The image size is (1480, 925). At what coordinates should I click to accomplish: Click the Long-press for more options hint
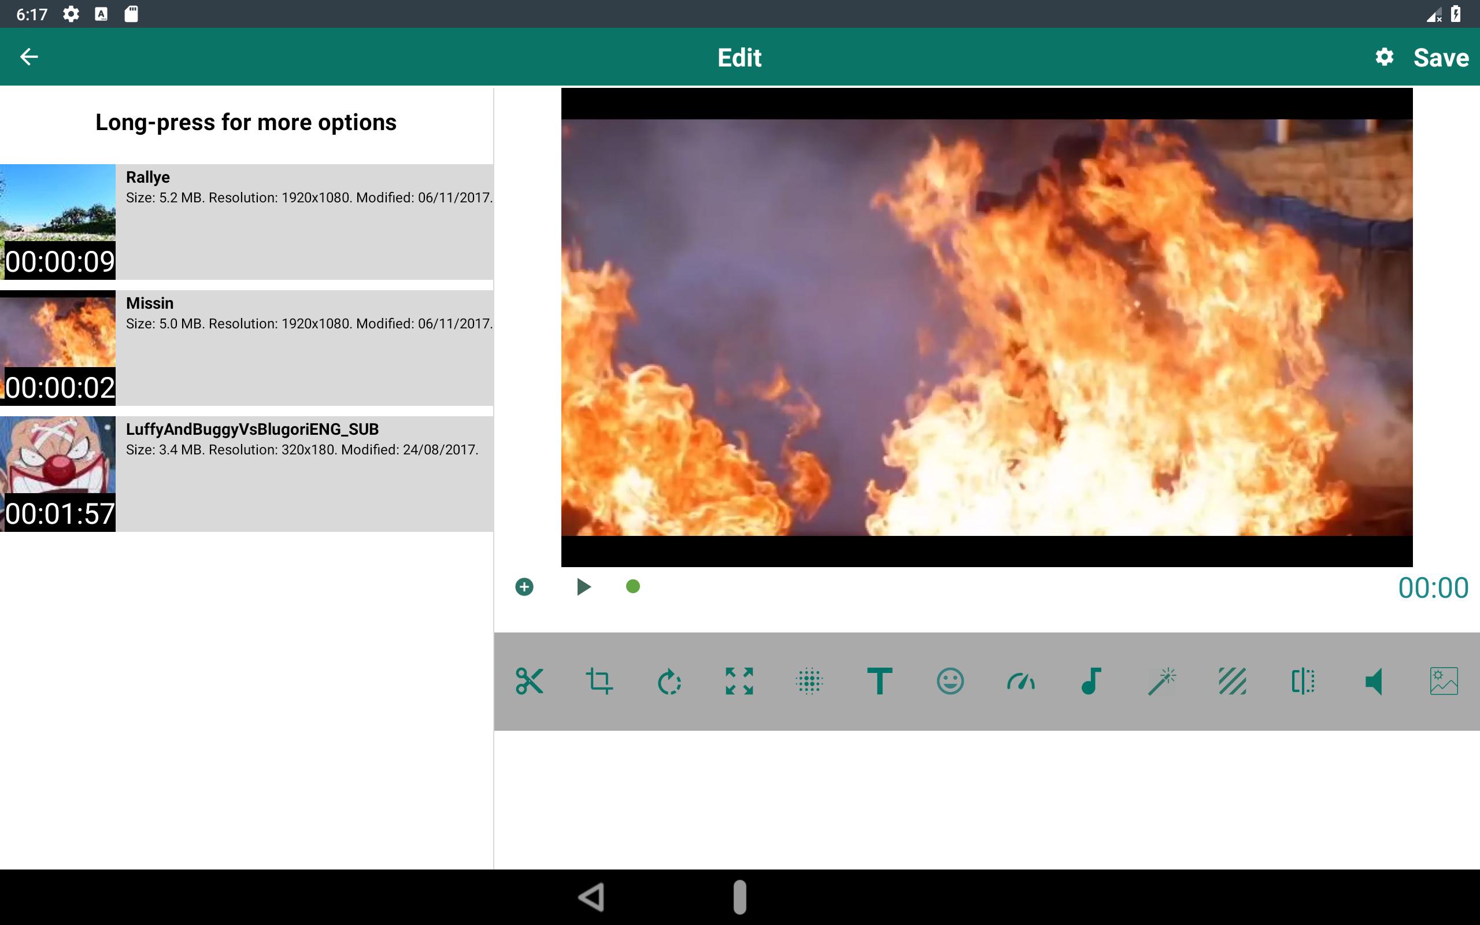[x=246, y=123]
